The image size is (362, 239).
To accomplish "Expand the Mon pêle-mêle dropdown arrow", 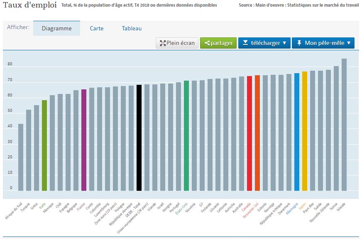I will (x=349, y=43).
